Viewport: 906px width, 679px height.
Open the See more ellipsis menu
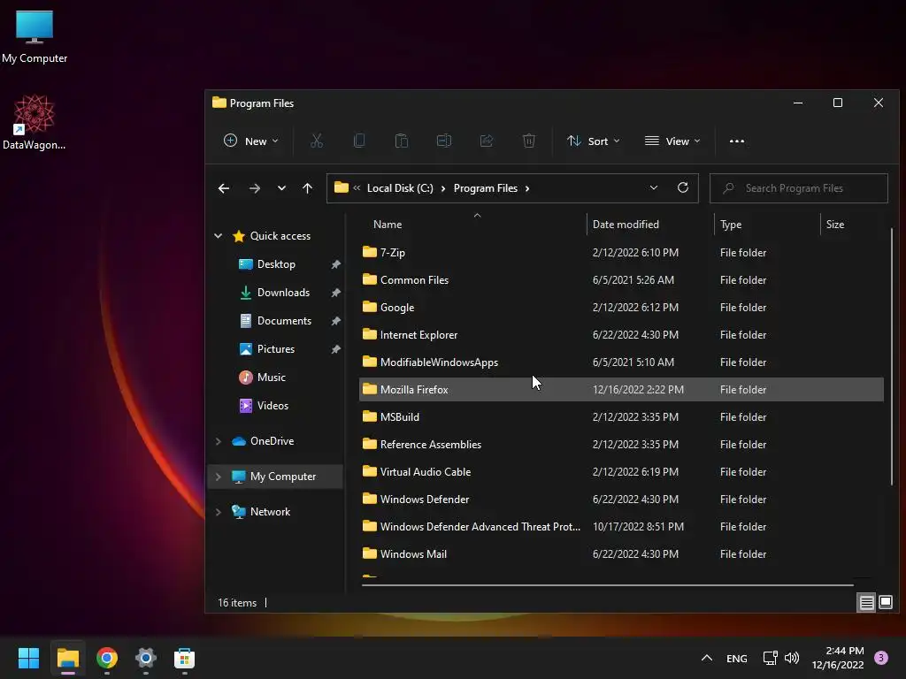(x=737, y=141)
